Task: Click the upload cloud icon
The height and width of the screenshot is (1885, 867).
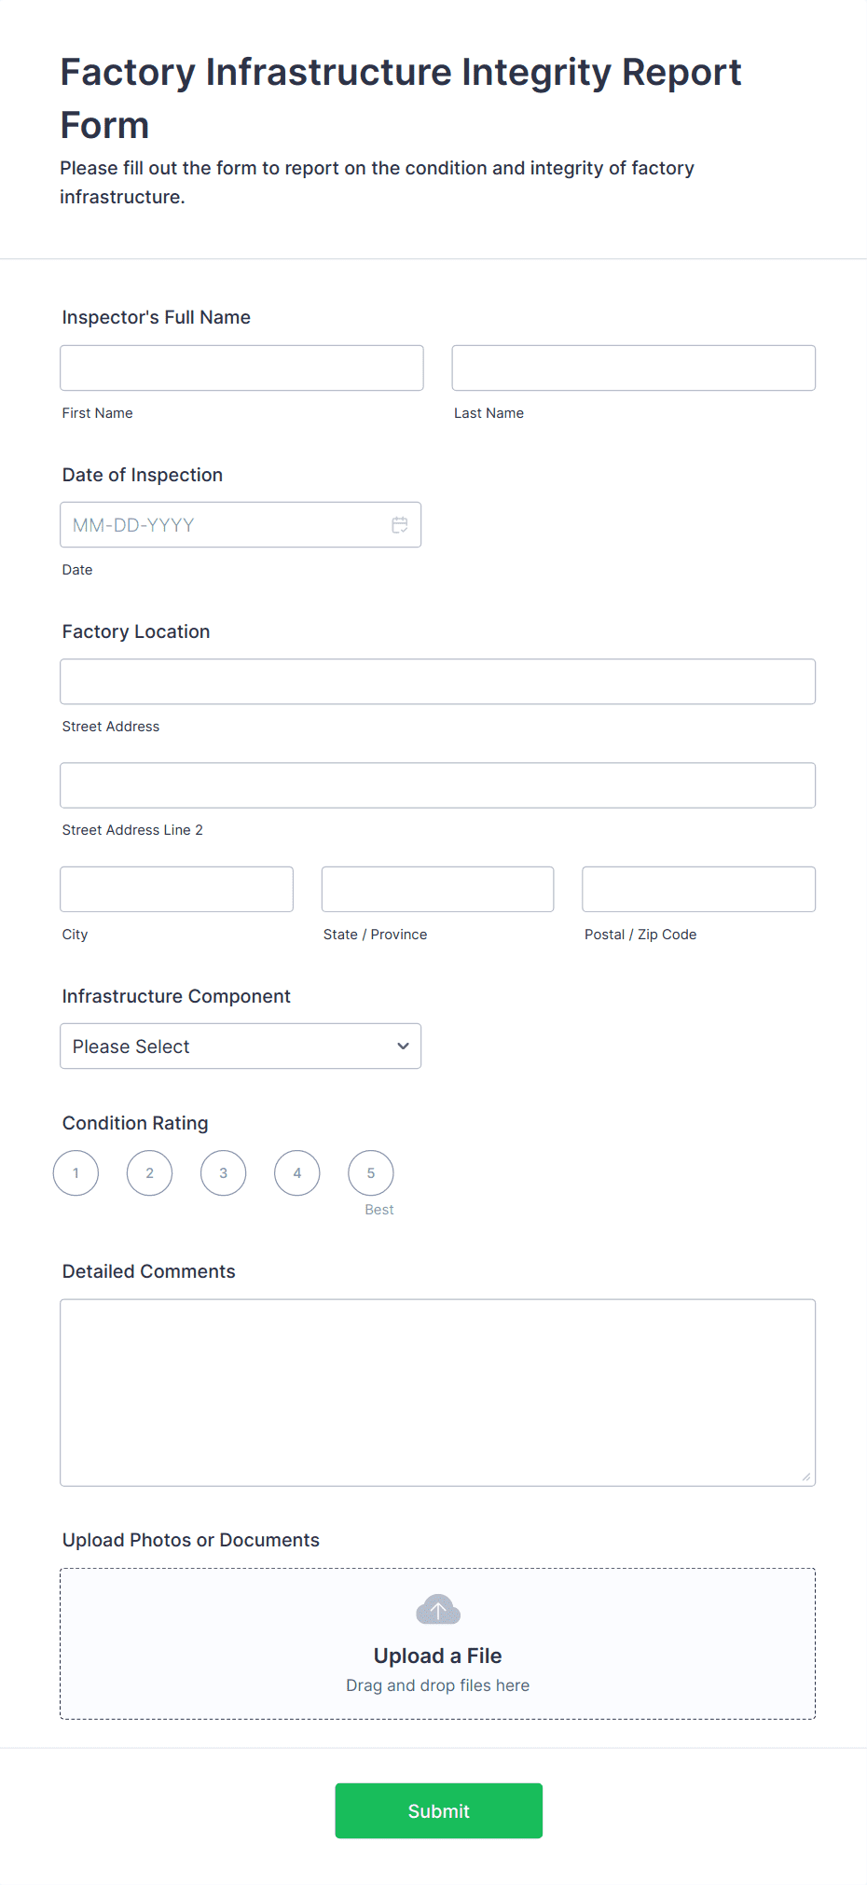Action: coord(437,1609)
